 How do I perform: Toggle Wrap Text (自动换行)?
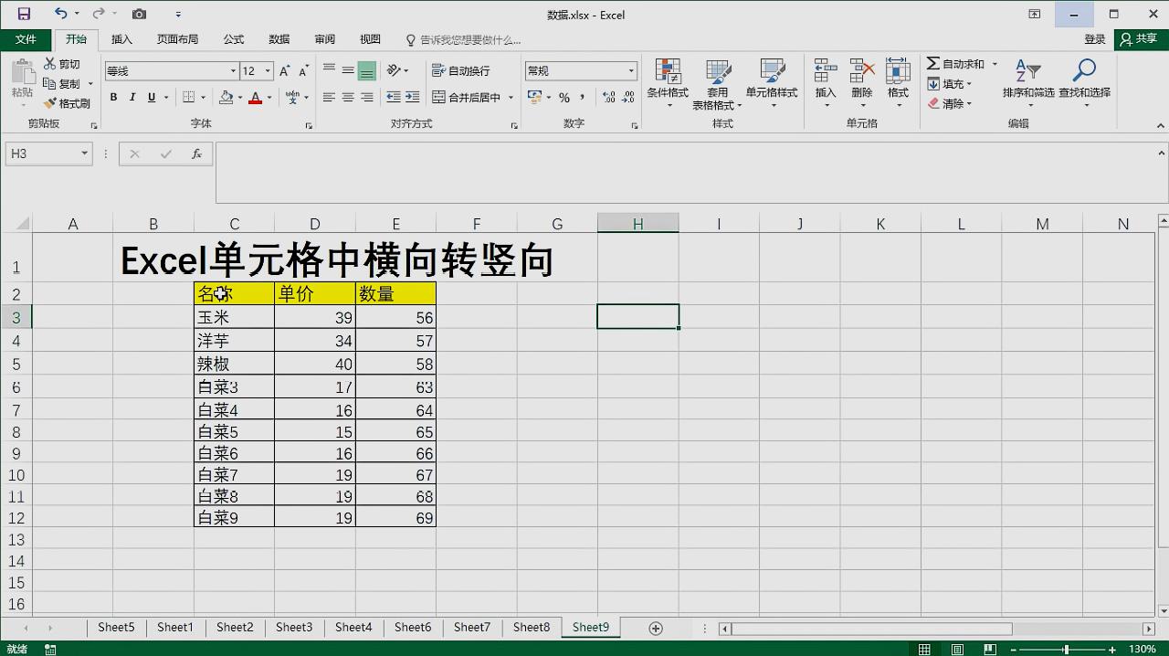click(460, 70)
